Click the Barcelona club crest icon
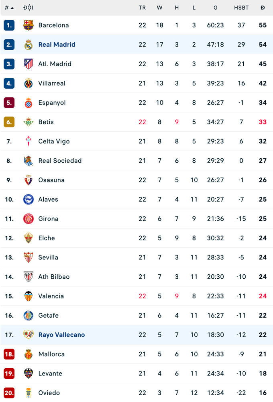Image resolution: width=273 pixels, height=402 pixels. click(29, 25)
